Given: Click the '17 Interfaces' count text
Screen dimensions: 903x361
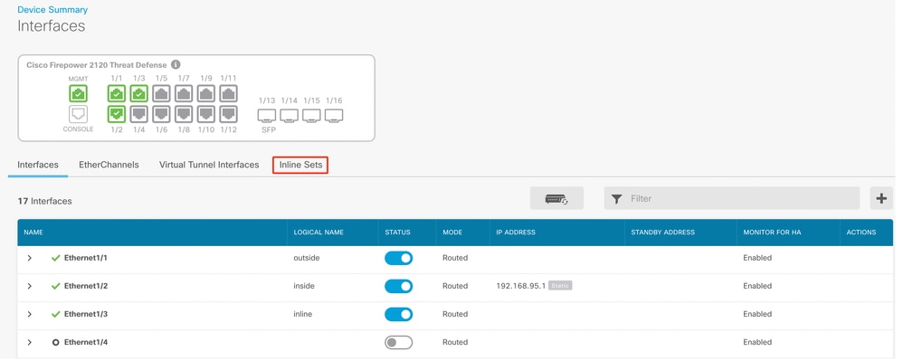Looking at the screenshot, I should [x=45, y=202].
